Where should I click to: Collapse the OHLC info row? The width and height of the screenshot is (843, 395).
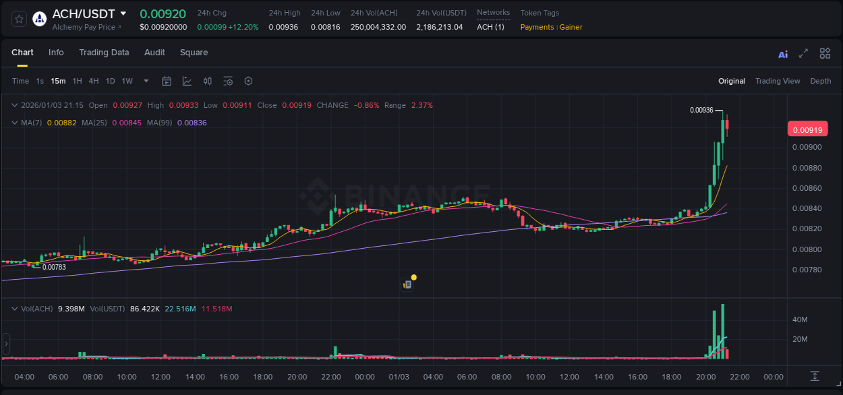pyautogui.click(x=14, y=105)
